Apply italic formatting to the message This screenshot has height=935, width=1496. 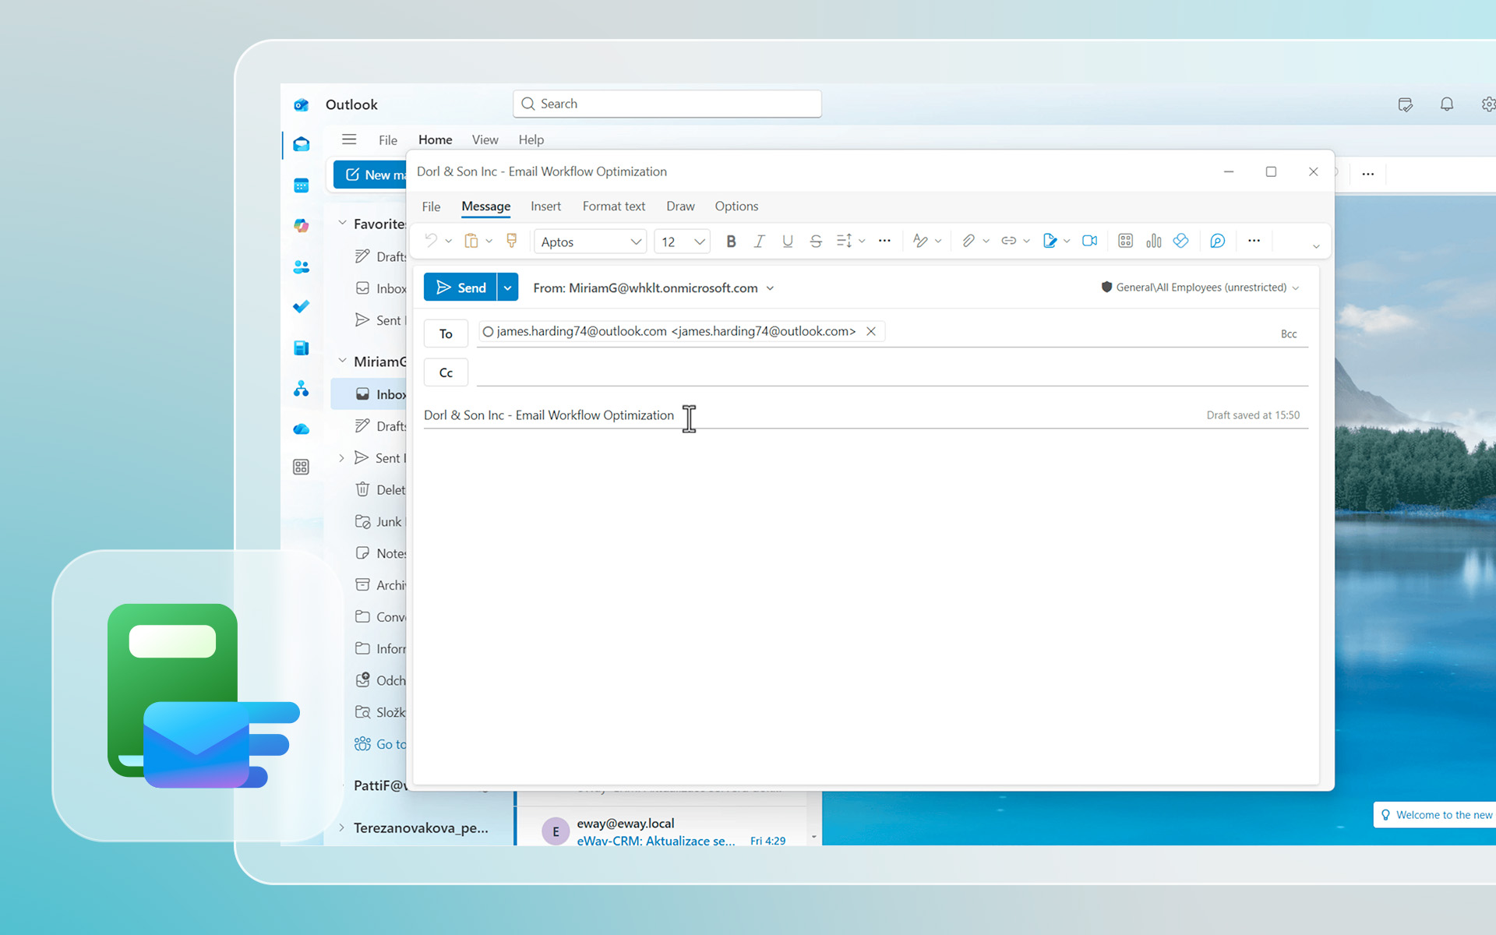[x=760, y=241]
